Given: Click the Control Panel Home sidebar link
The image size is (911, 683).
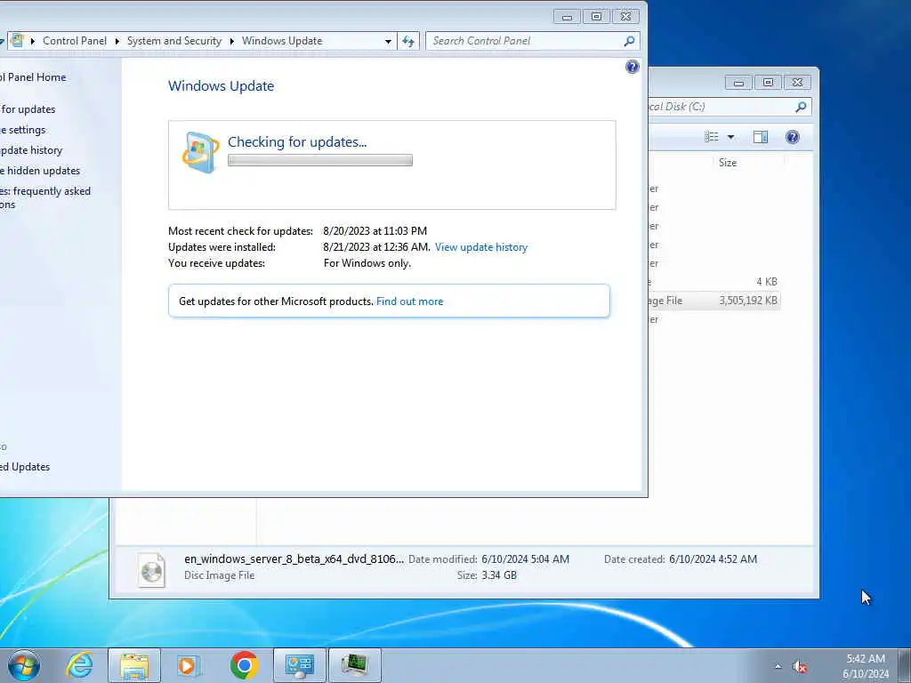Looking at the screenshot, I should [x=33, y=77].
